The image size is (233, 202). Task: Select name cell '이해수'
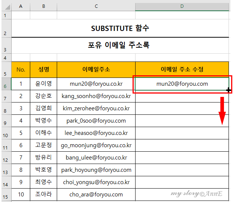(44, 133)
